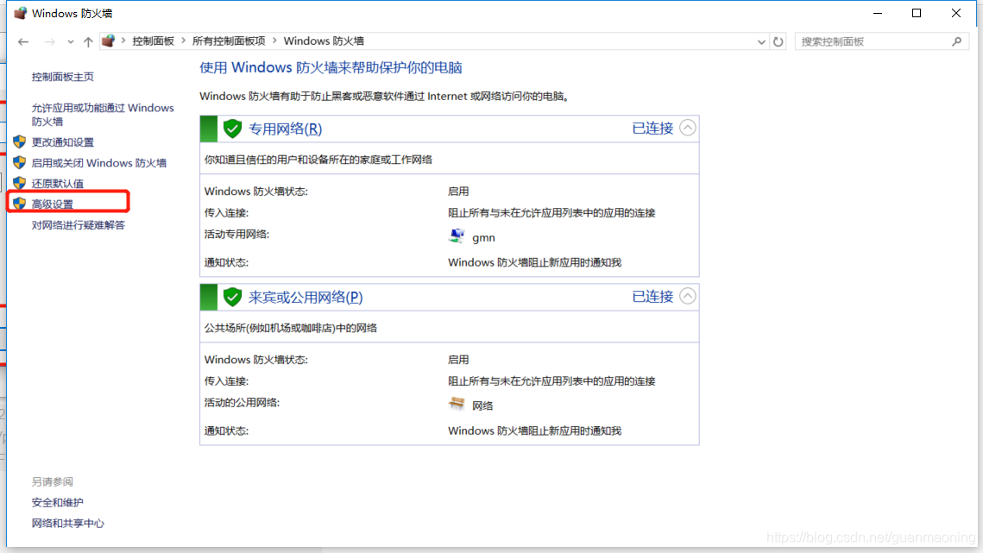This screenshot has width=983, height=553.
Task: Minimize the Windows 防火墙 window
Action: pyautogui.click(x=878, y=13)
